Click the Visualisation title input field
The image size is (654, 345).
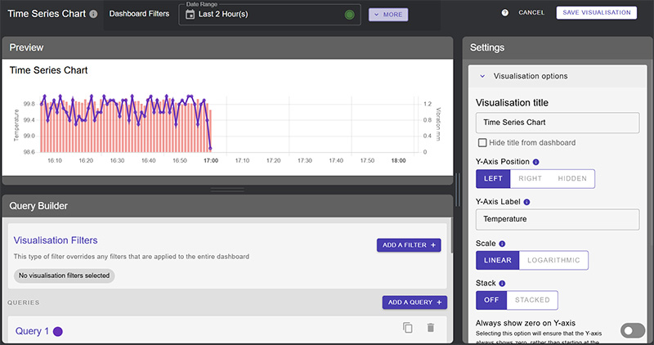[x=558, y=123]
